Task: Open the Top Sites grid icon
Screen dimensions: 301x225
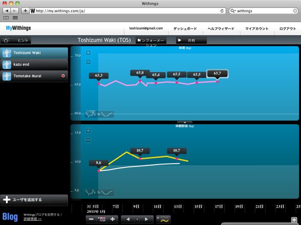Action: click(x=15, y=18)
